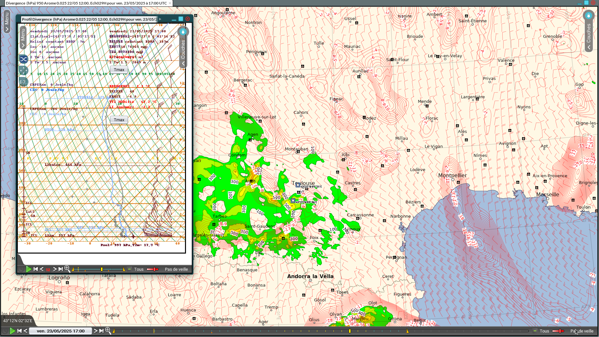Click the four-arrow pan icon in profile window
Viewport: 599px width, 337px height.
pyautogui.click(x=23, y=71)
